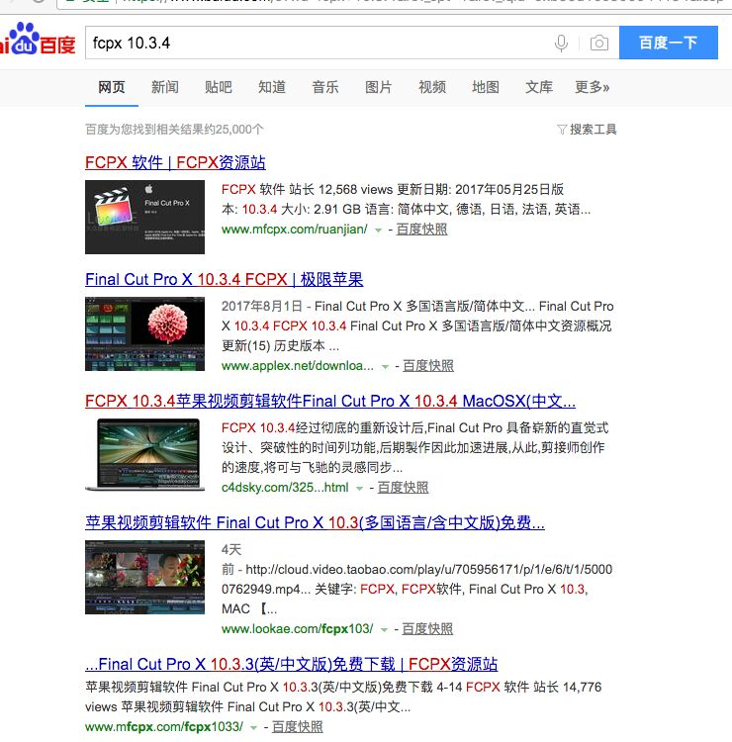Viewport: 732px width, 742px height.
Task: Open URL www.lookae.com/fcpx103/
Action: [x=297, y=629]
